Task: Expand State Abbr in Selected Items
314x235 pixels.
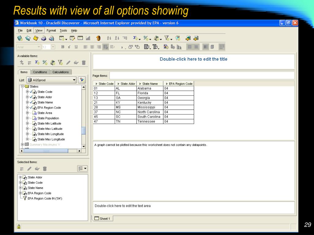Action: (x=20, y=177)
